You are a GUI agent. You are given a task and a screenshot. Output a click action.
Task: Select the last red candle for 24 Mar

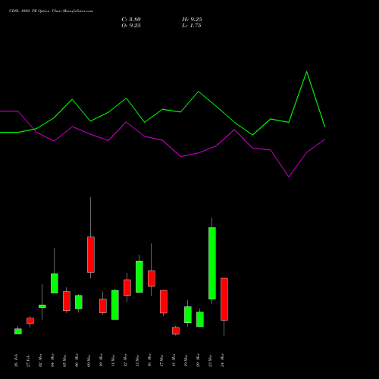pyautogui.click(x=224, y=299)
